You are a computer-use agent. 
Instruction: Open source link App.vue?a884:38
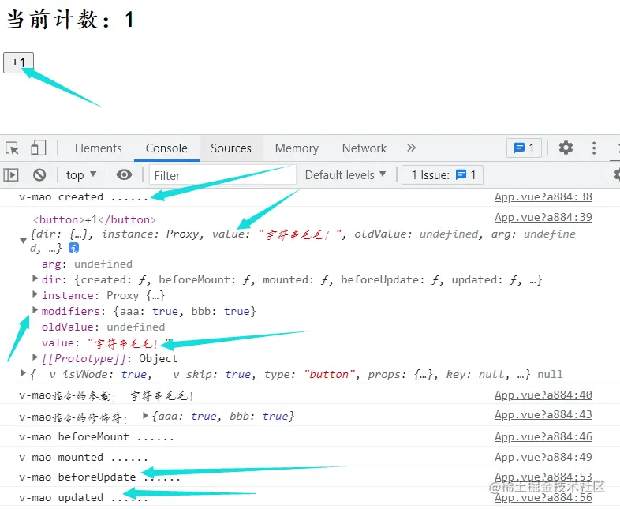click(x=543, y=197)
